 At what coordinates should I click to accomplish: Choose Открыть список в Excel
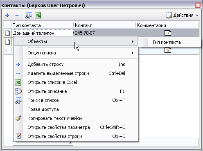click(76, 82)
